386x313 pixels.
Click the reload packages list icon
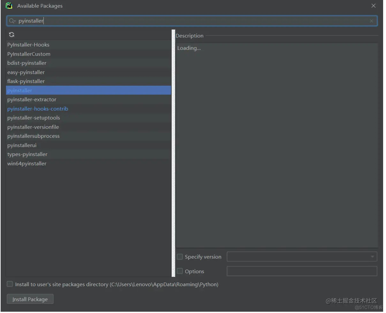point(11,35)
